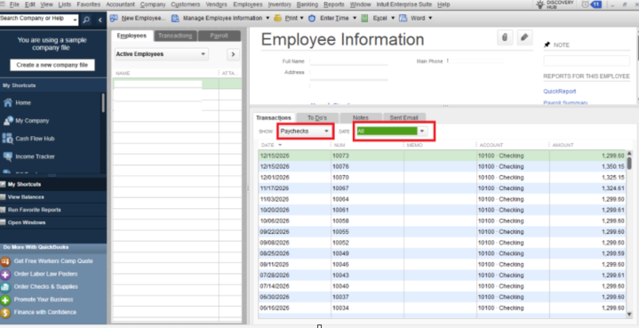The width and height of the screenshot is (639, 328).
Task: Click the pushpin Note icon
Action: pyautogui.click(x=547, y=44)
